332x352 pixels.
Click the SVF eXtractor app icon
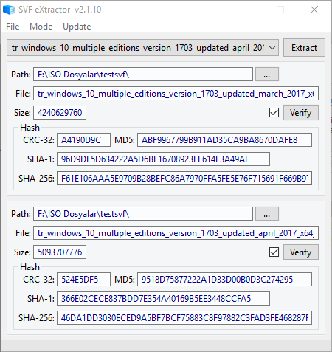click(9, 10)
